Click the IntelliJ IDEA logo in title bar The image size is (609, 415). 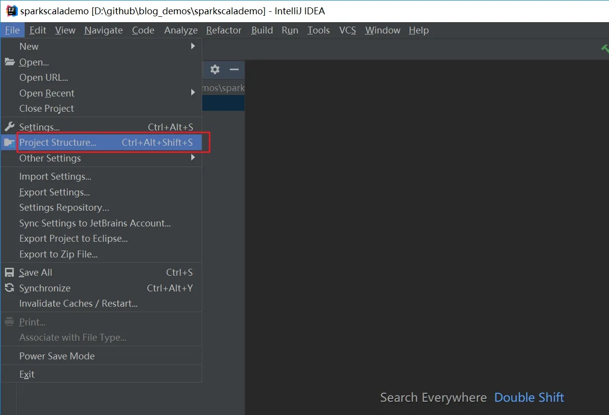click(x=12, y=11)
